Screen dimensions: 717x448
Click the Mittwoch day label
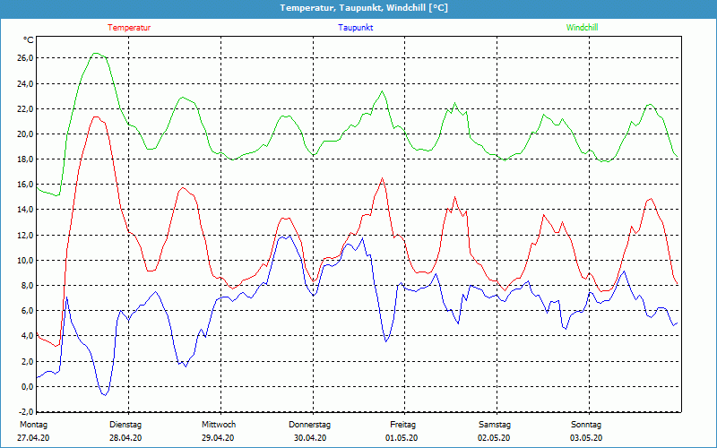pos(219,425)
